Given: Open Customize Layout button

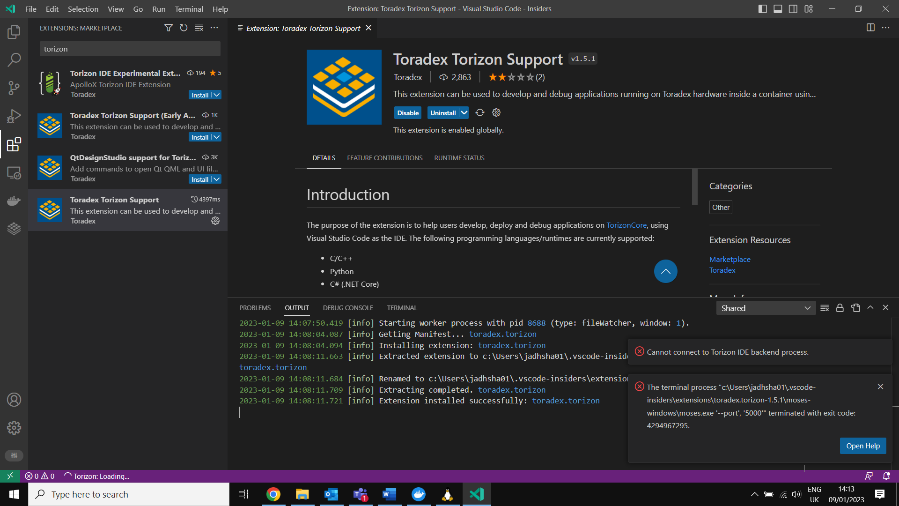Looking at the screenshot, I should [x=809, y=9].
